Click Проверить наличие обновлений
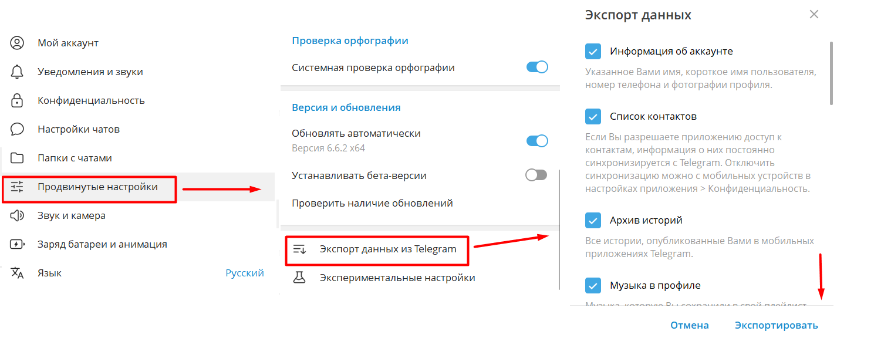The width and height of the screenshot is (891, 348). [372, 202]
